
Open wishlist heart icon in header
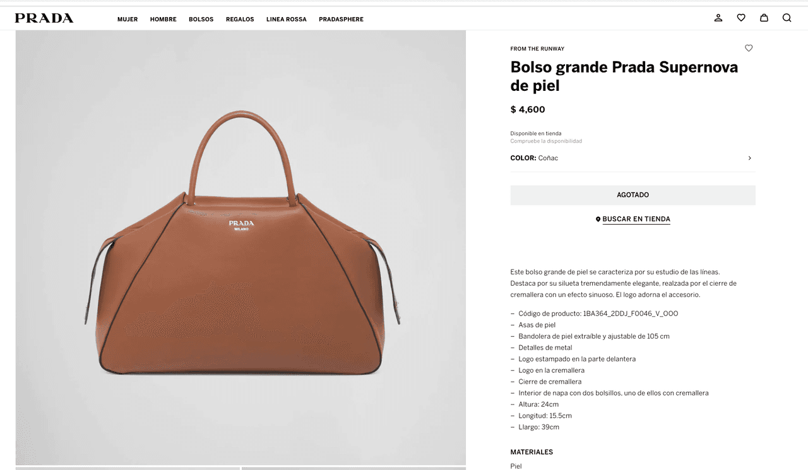(741, 18)
